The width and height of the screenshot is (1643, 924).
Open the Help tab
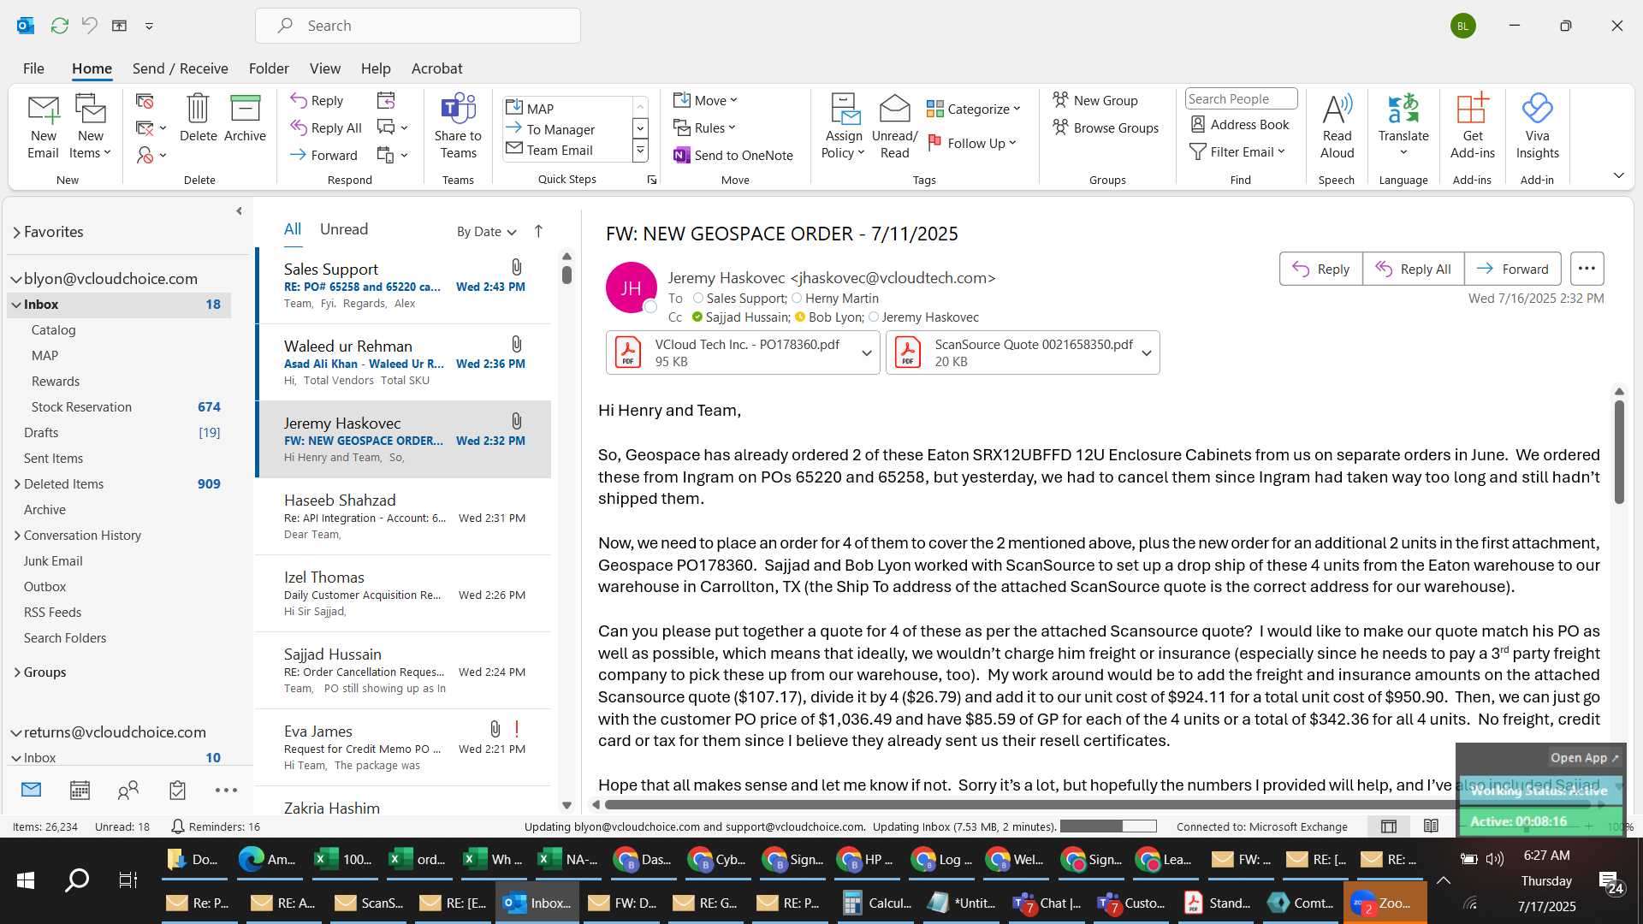click(376, 68)
